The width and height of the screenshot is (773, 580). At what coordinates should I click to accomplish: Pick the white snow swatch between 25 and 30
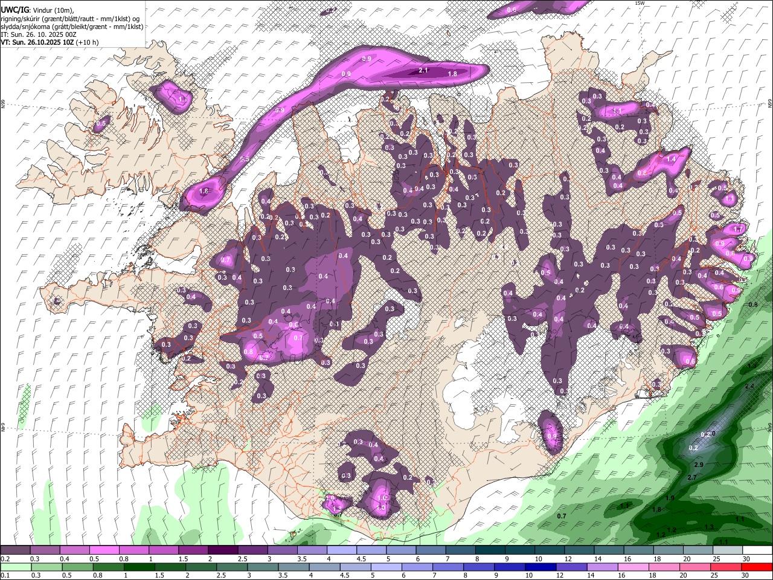(x=728, y=550)
